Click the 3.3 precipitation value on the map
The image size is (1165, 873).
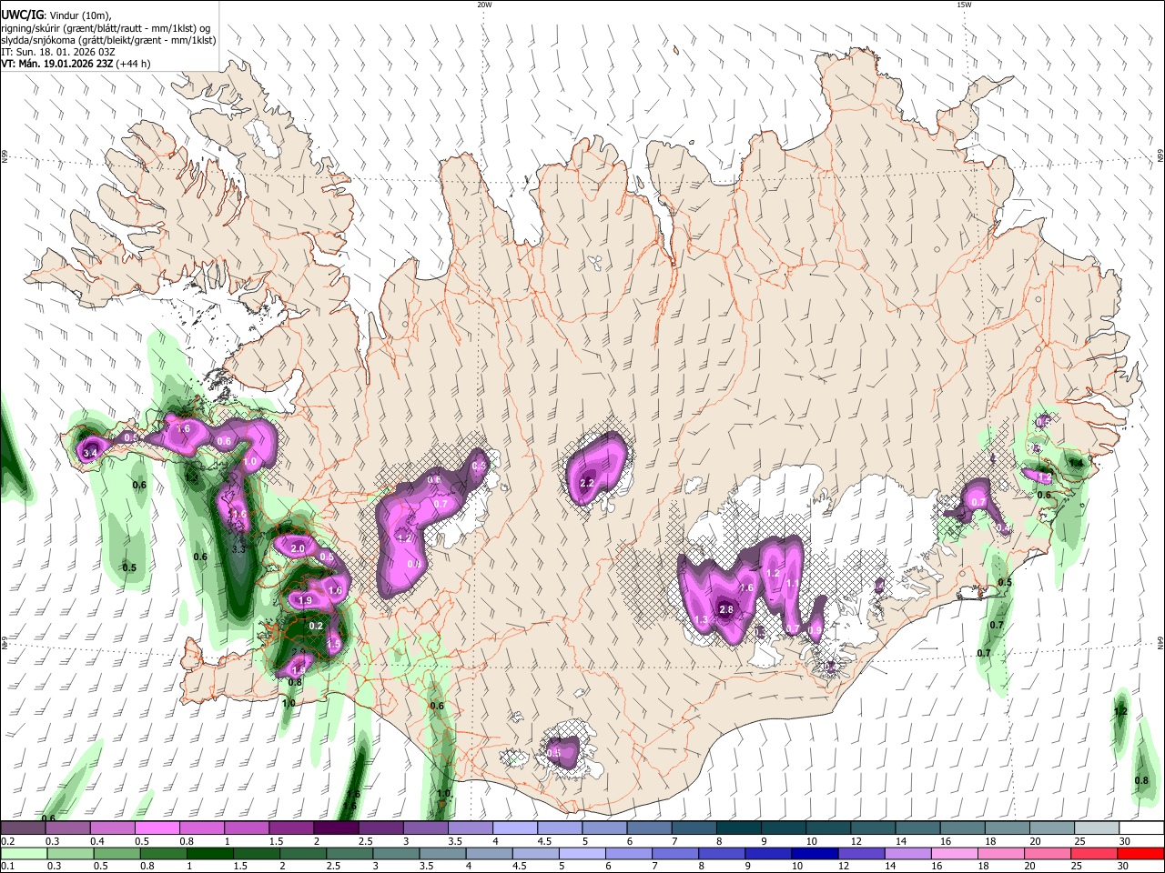click(x=238, y=549)
